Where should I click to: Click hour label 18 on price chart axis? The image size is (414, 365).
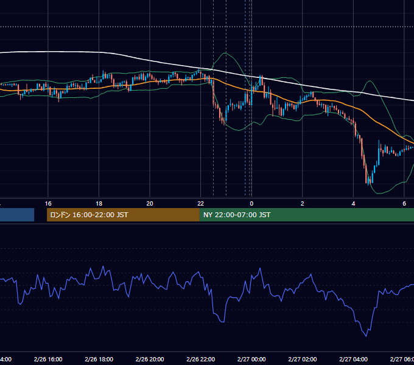[x=99, y=204]
